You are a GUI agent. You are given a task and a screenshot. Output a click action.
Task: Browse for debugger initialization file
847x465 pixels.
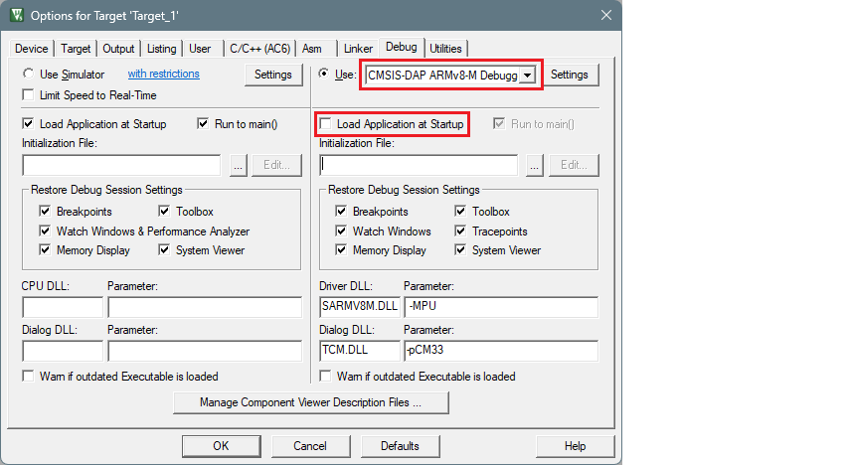click(534, 165)
